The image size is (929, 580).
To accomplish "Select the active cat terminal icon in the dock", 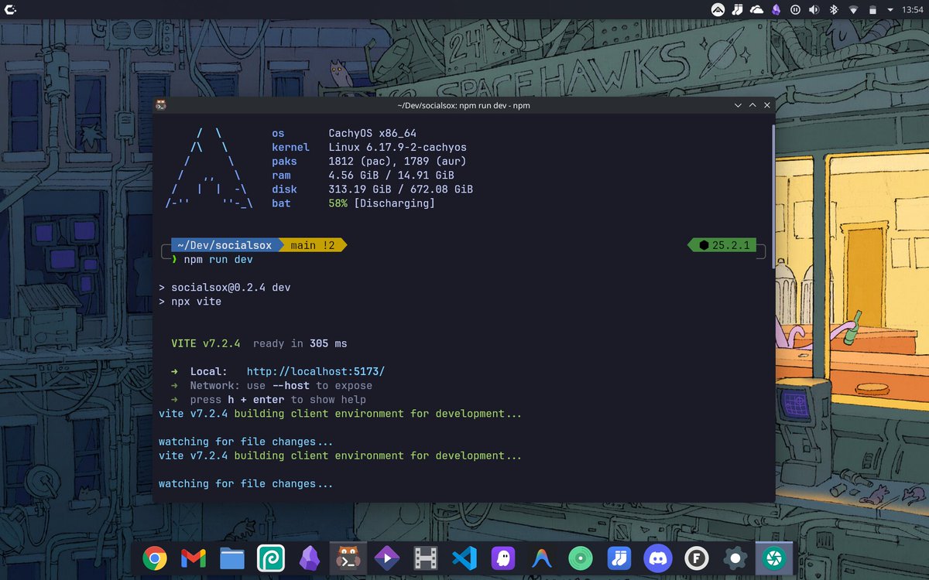I will [348, 557].
